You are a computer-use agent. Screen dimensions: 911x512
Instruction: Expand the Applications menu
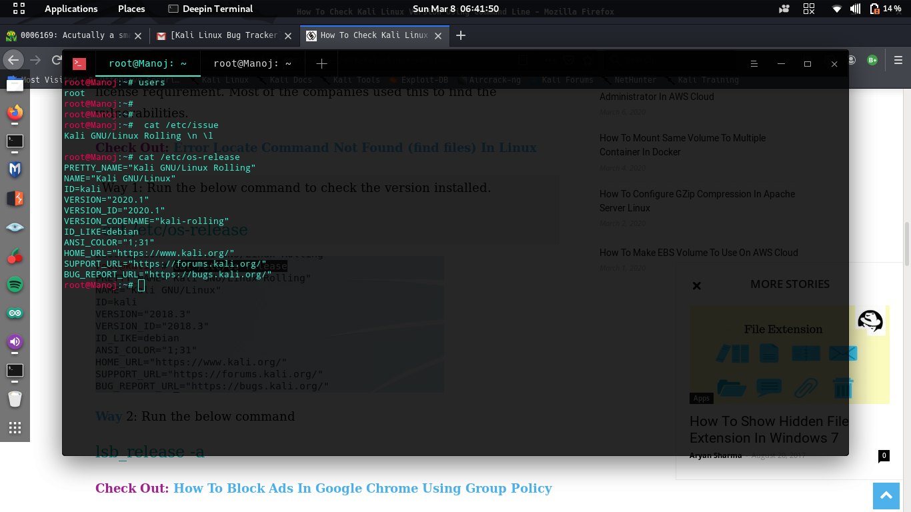71,9
